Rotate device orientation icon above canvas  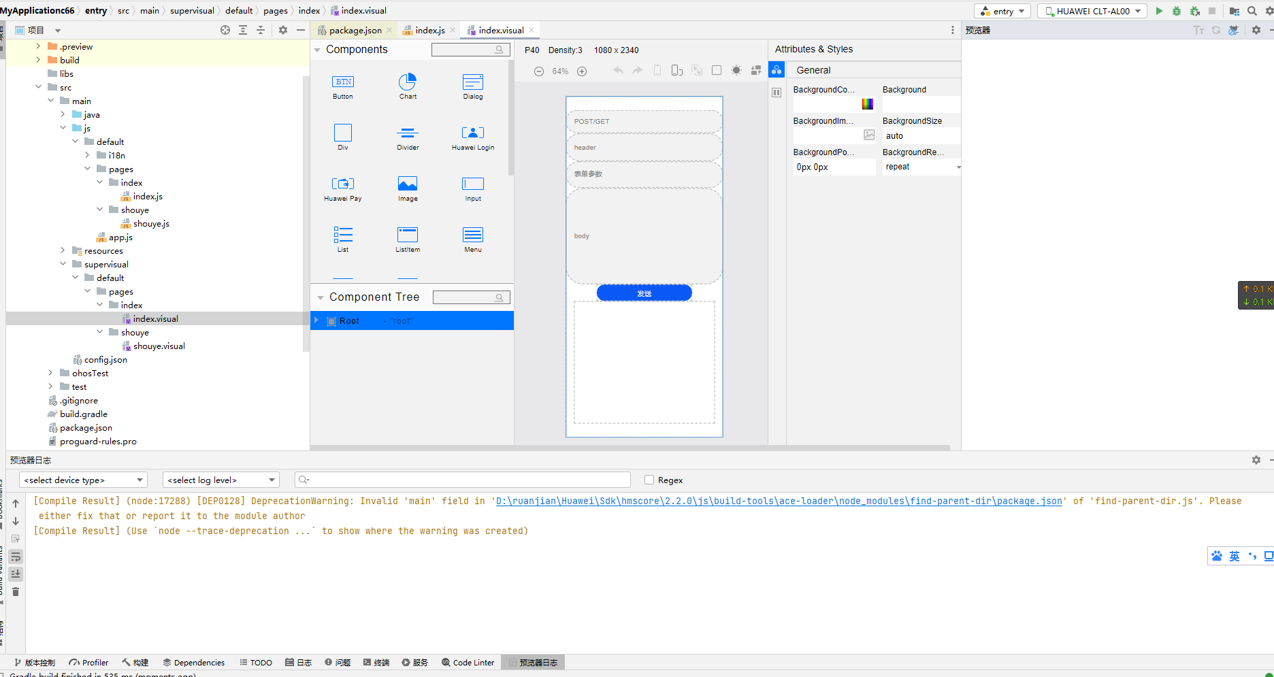[x=677, y=71]
